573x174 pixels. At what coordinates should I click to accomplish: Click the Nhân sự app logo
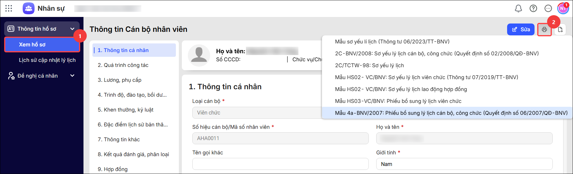click(29, 8)
